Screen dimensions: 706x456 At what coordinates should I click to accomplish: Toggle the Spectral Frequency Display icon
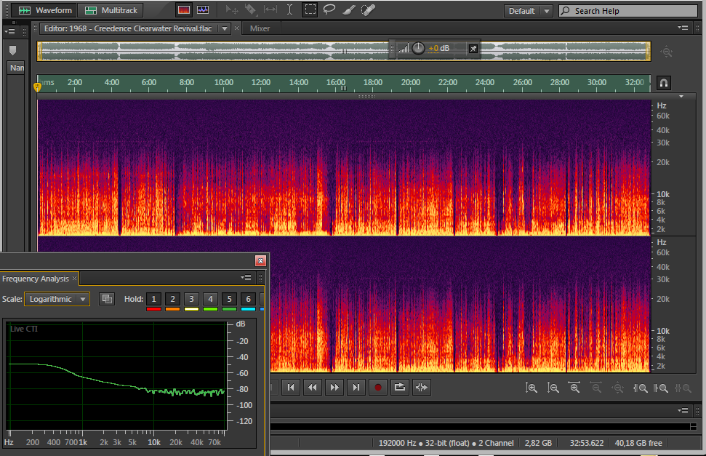pyautogui.click(x=184, y=10)
